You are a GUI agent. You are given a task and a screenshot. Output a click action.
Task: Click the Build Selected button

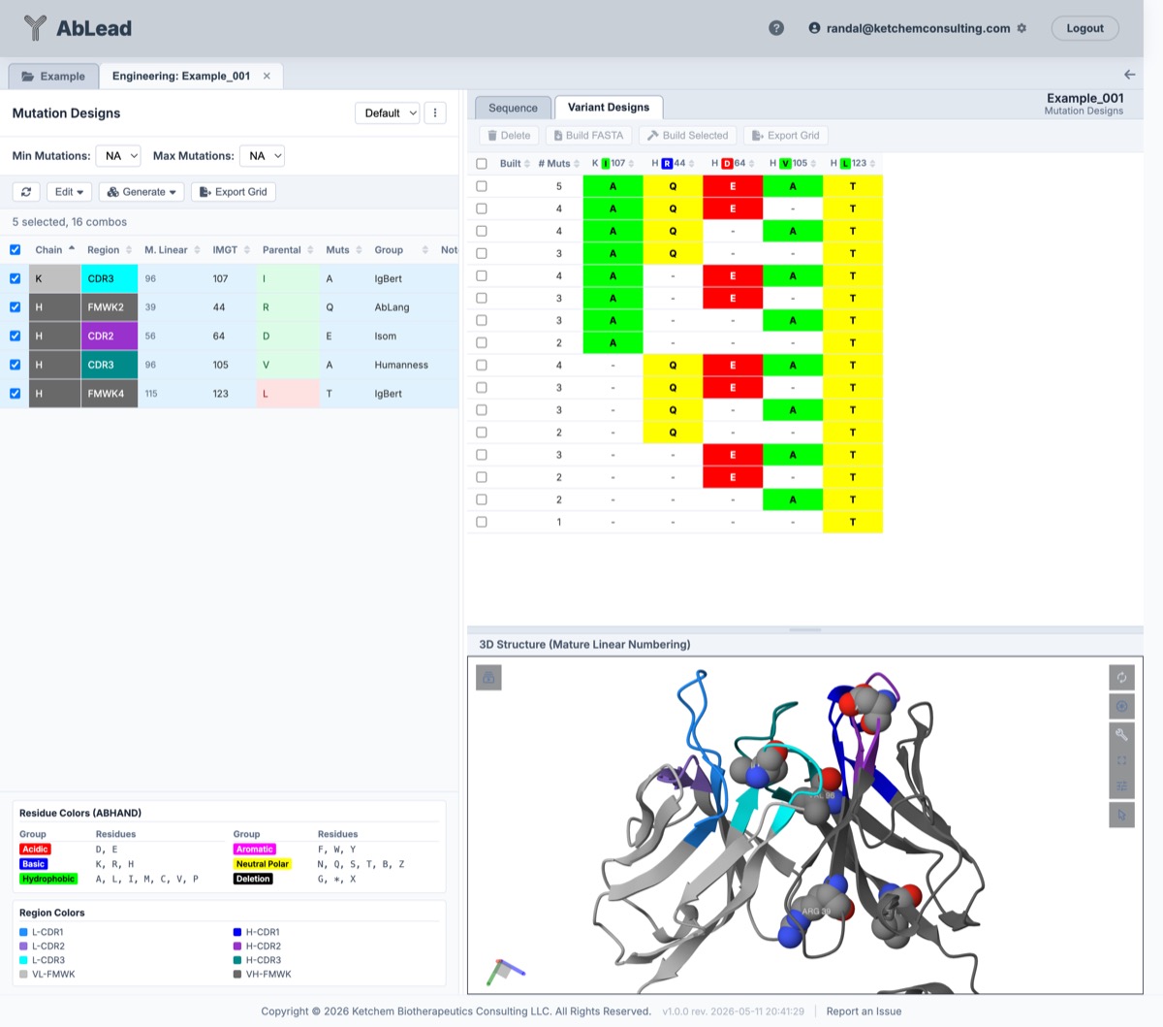[687, 136]
